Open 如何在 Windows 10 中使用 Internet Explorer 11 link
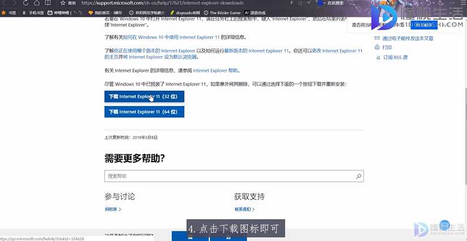The image size is (467, 241). [172, 37]
